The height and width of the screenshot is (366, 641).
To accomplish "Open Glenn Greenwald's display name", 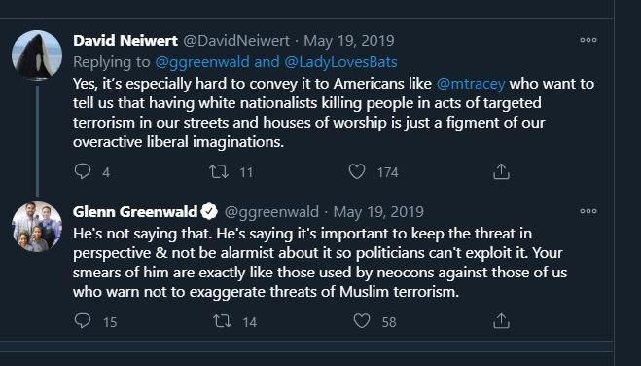I will click(x=135, y=212).
